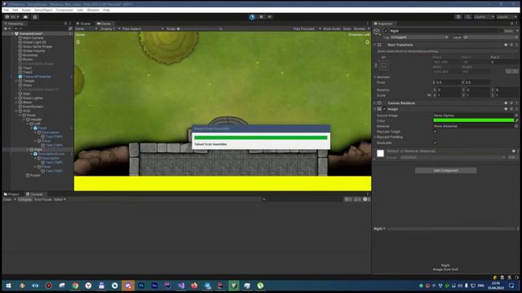The height and width of the screenshot is (293, 522).
Task: Open the Assets menu
Action: pos(26,11)
